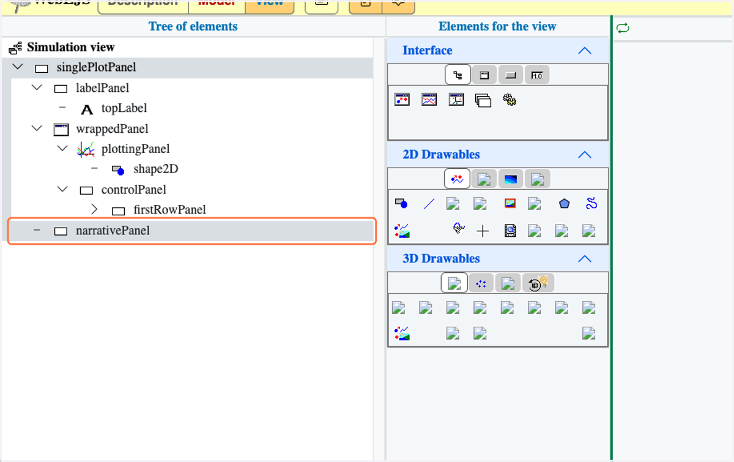Pick the panel icon showing axes with dots
734x462 pixels.
tap(456, 100)
